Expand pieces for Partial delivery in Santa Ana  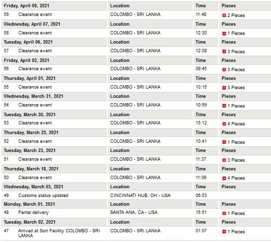point(224,213)
